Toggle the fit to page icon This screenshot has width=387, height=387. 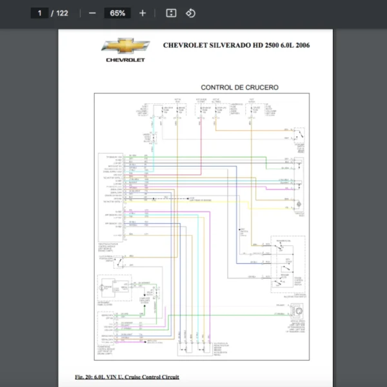(171, 13)
